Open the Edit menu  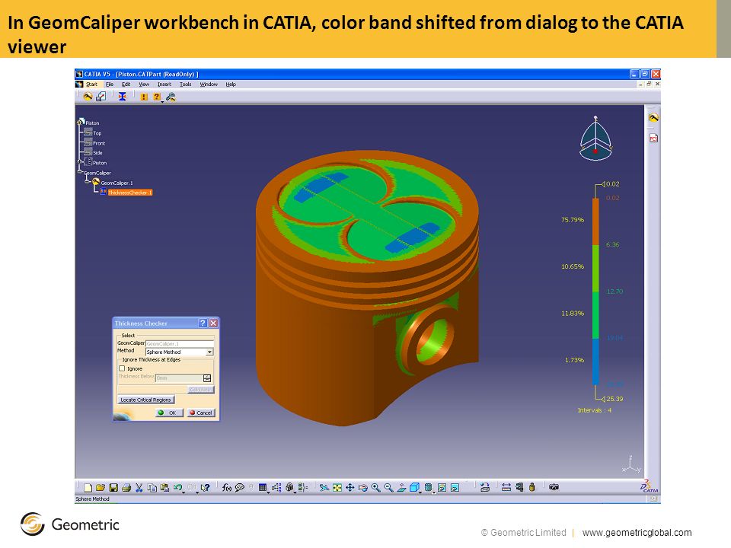tap(126, 84)
